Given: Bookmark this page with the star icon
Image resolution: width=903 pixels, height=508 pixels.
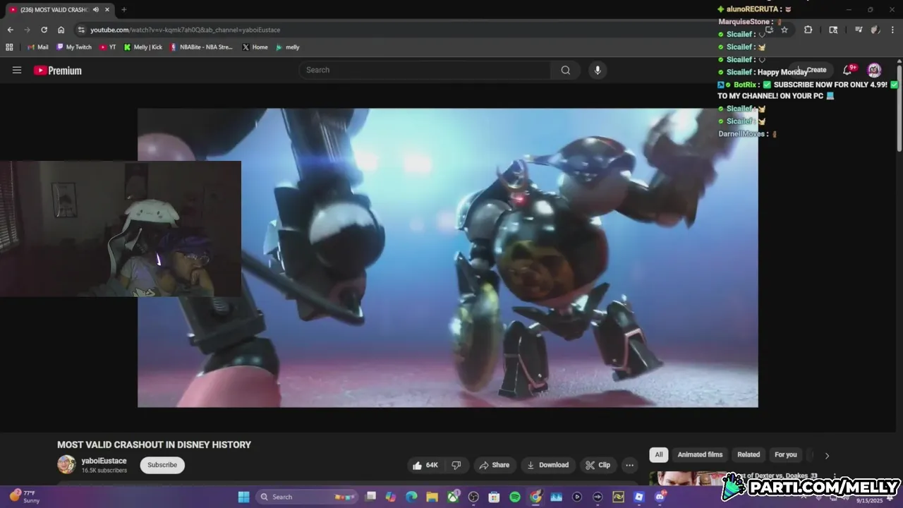Looking at the screenshot, I should (x=784, y=30).
